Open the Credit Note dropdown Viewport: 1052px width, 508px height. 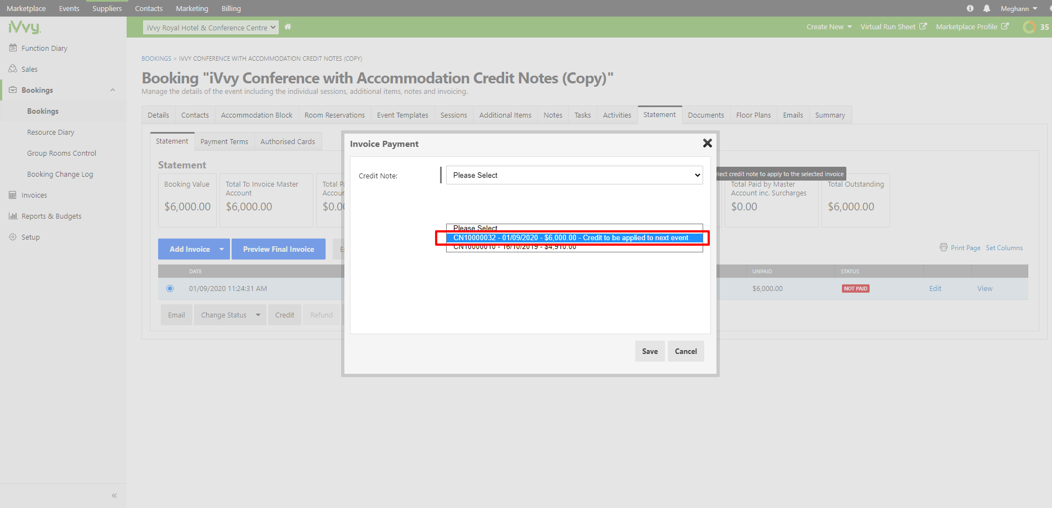(574, 175)
